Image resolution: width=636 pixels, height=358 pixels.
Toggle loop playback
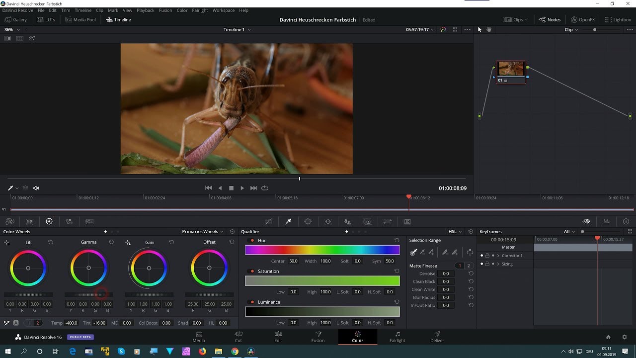pos(265,188)
